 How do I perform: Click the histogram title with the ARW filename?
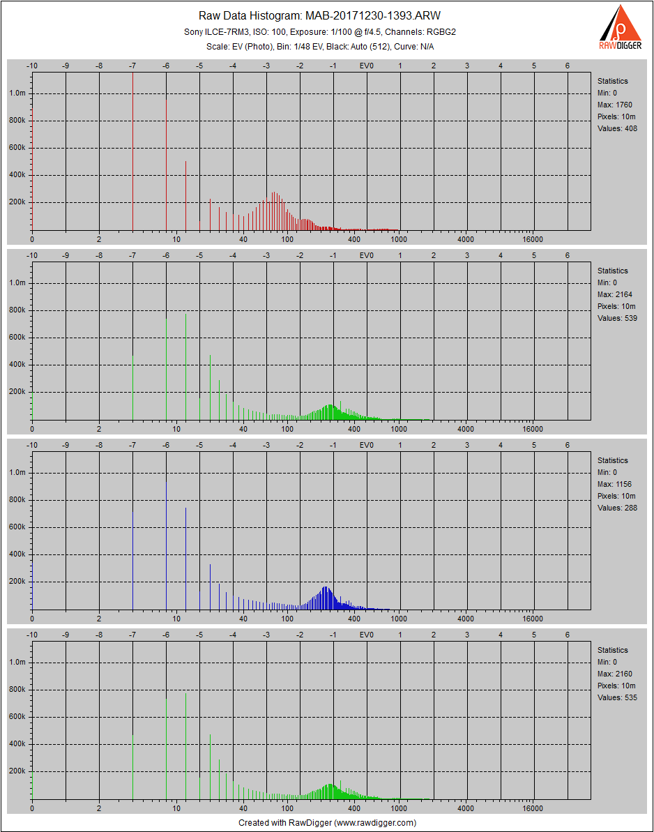pos(320,15)
